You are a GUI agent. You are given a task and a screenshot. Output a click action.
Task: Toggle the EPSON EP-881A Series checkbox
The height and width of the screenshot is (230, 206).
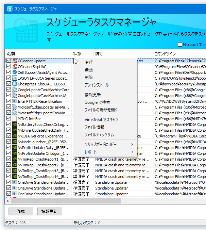click(8, 78)
